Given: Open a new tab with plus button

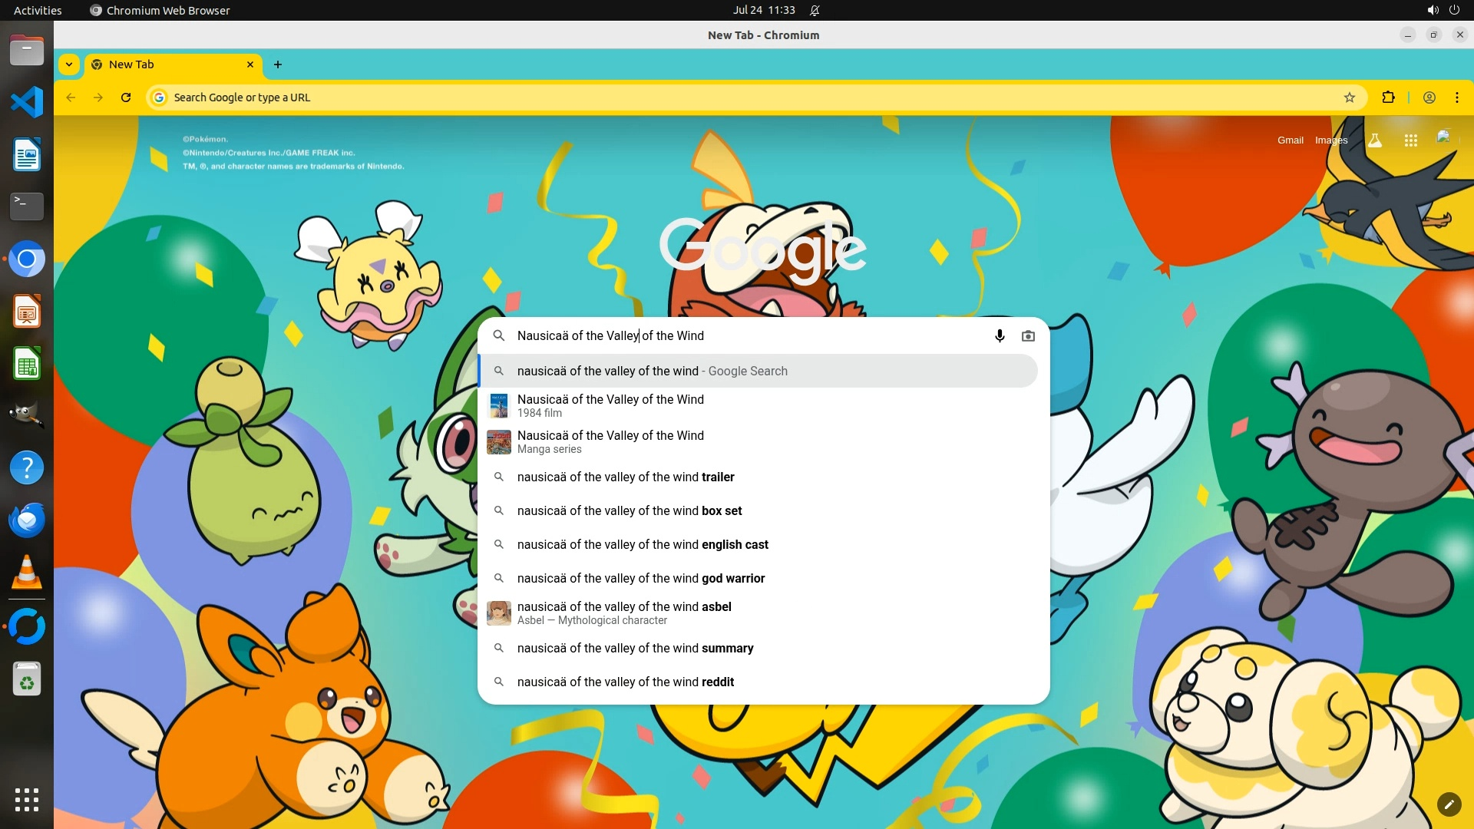Looking at the screenshot, I should [x=278, y=64].
